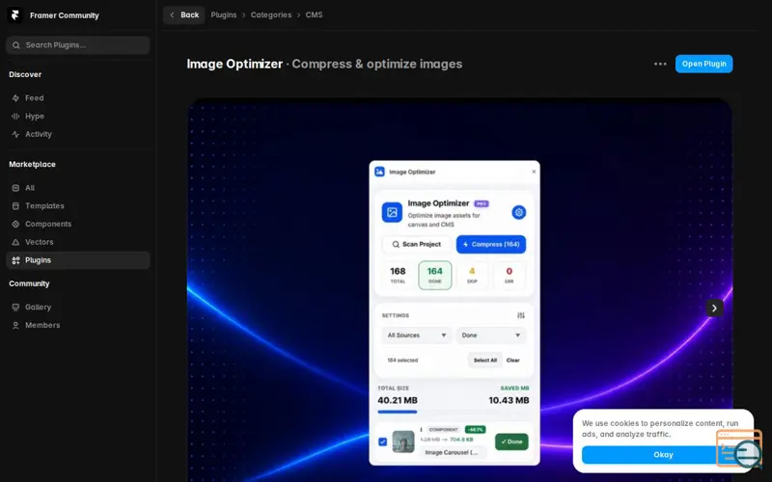
Task: Open Framer Community home link
Action: (64, 15)
